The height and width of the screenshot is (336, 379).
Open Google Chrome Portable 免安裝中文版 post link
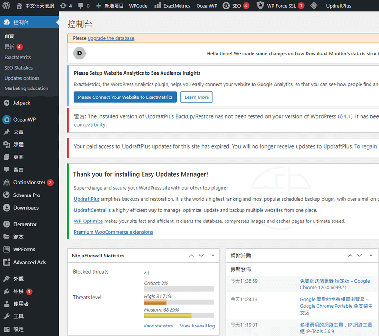[x=336, y=306]
